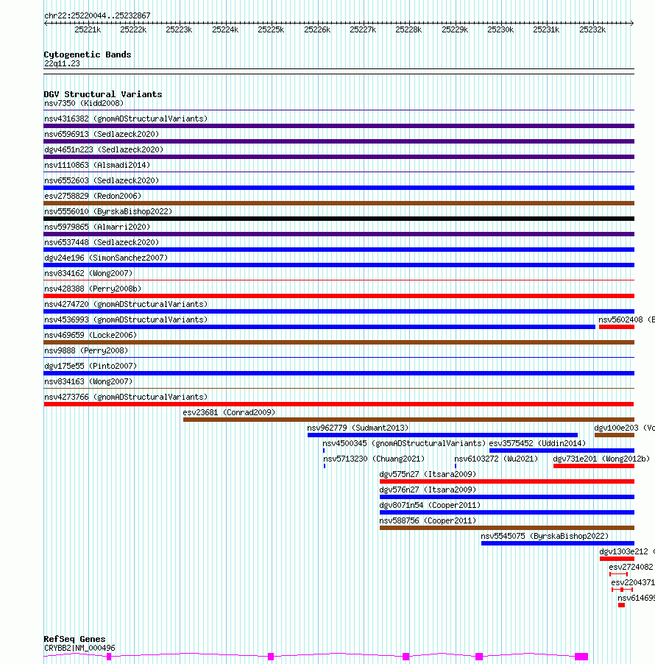
Task: Open the RefSeq Genes track title
Action: point(74,639)
